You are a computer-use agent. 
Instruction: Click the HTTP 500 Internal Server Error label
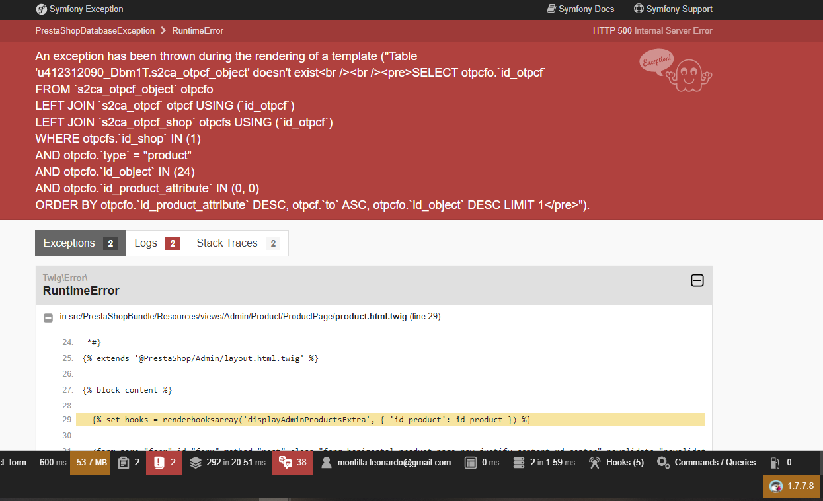652,31
